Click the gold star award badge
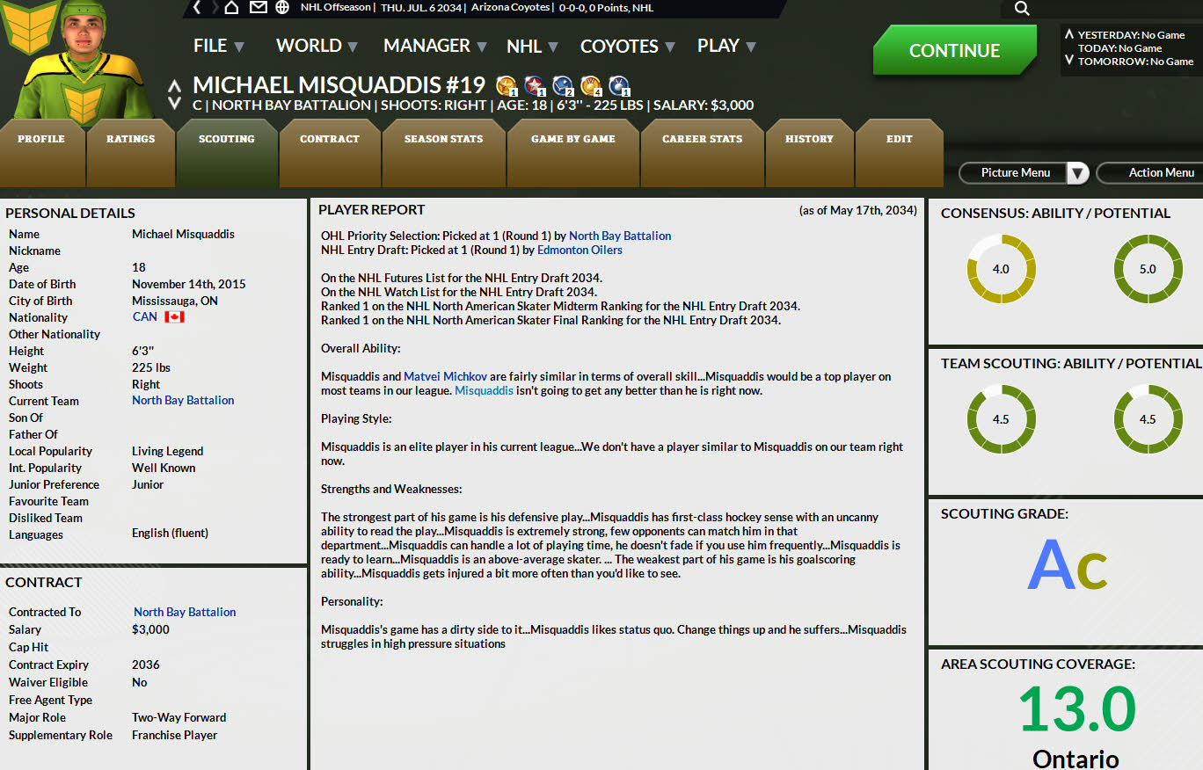The height and width of the screenshot is (770, 1203). click(x=506, y=85)
